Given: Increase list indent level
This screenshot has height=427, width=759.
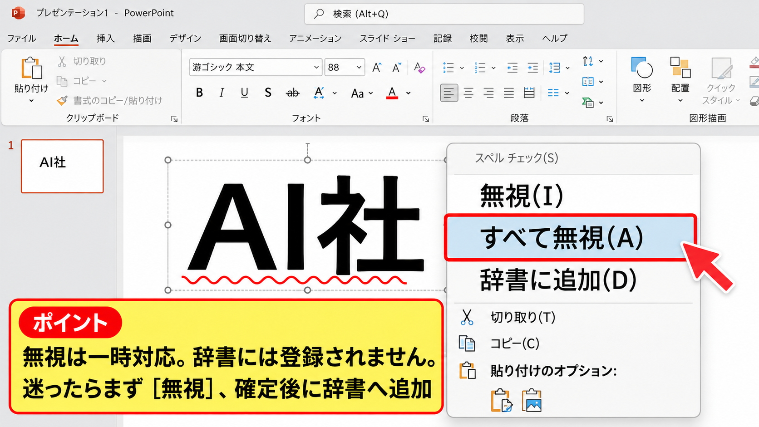Looking at the screenshot, I should pos(532,68).
